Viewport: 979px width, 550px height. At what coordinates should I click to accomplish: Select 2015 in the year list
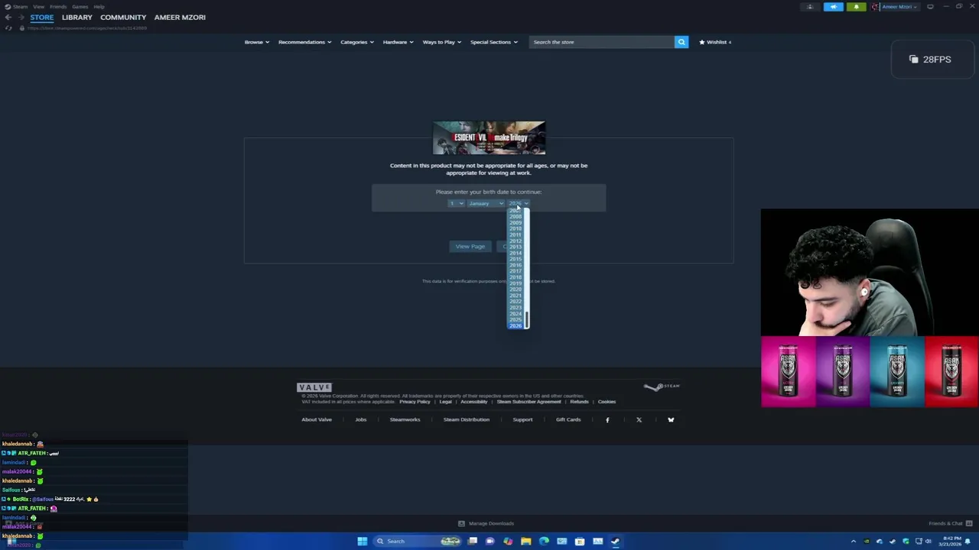tap(516, 259)
